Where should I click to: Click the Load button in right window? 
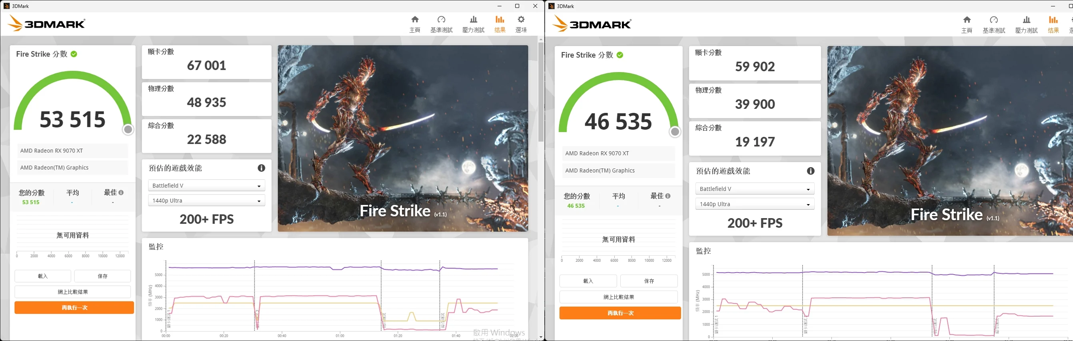click(588, 281)
